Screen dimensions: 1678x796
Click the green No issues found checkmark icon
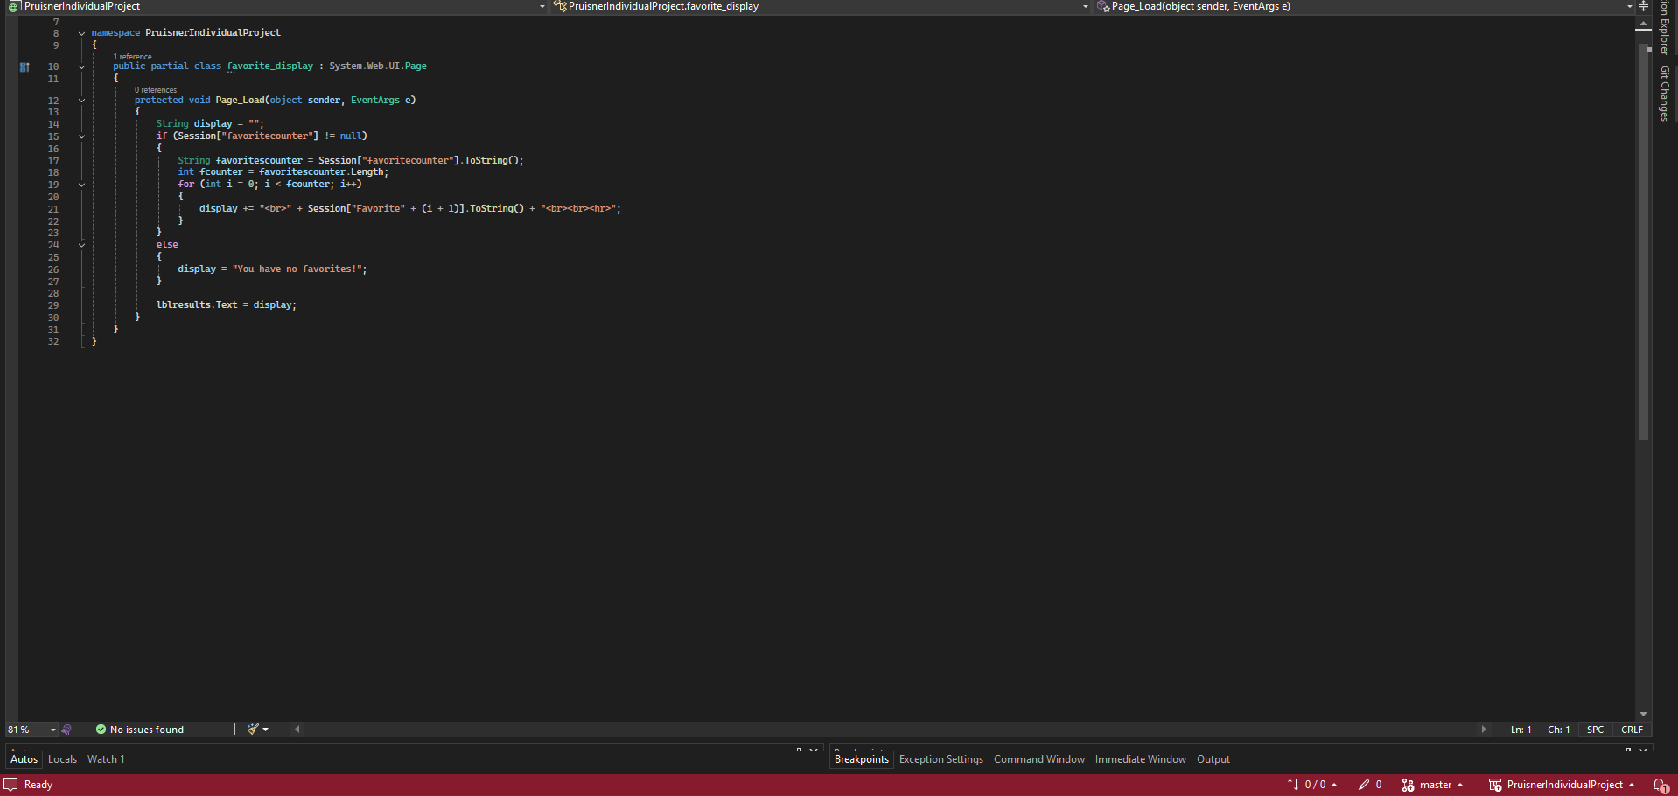[101, 730]
